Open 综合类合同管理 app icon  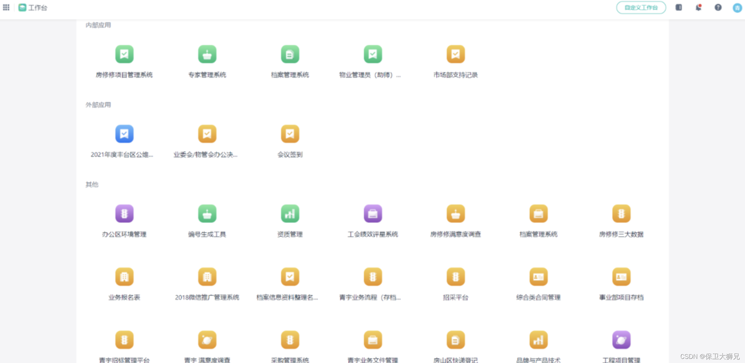(539, 277)
